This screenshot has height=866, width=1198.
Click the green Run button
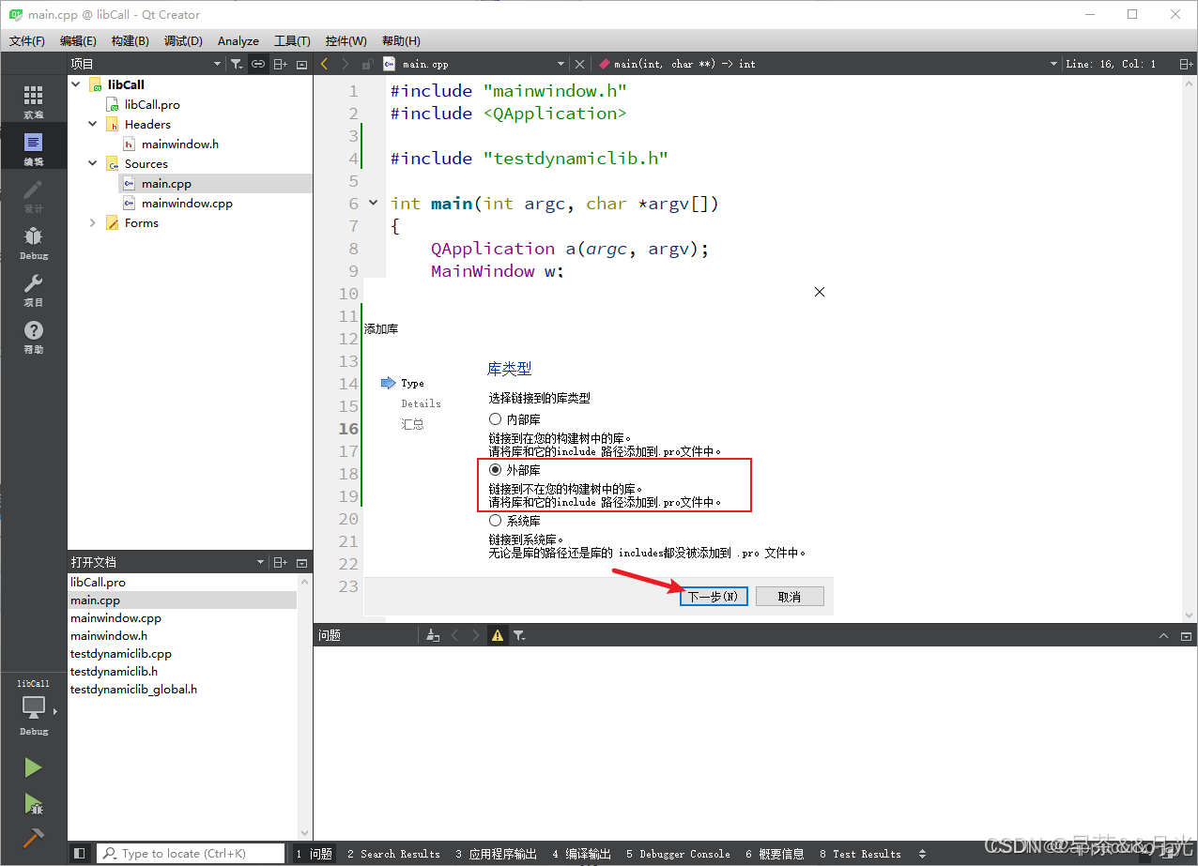pyautogui.click(x=34, y=767)
